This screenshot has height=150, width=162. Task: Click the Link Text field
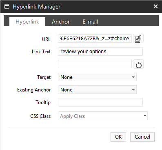pyautogui.click(x=100, y=52)
